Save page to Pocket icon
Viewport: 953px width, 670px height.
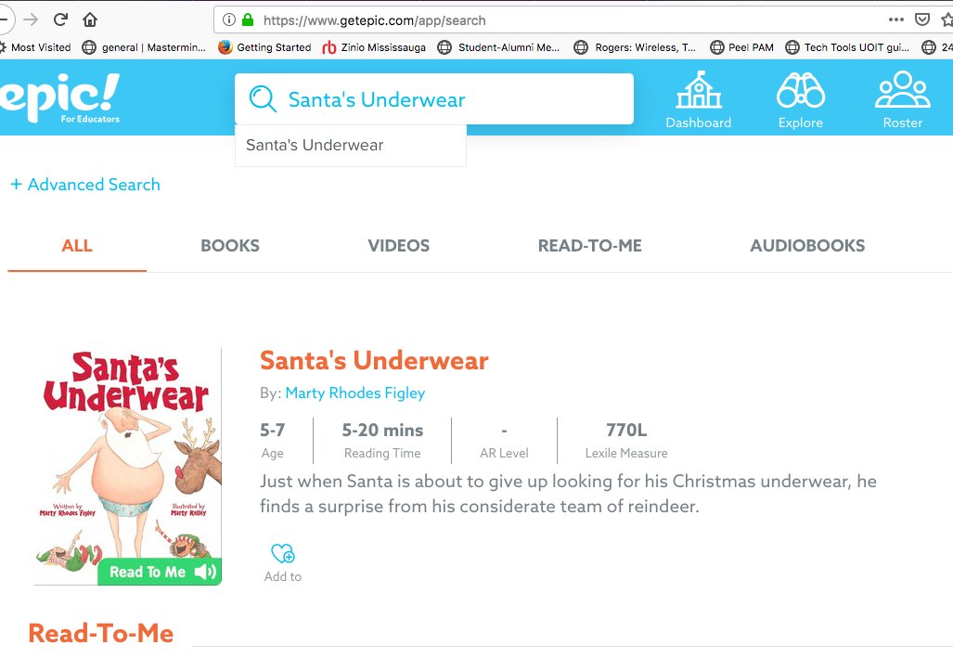point(922,19)
